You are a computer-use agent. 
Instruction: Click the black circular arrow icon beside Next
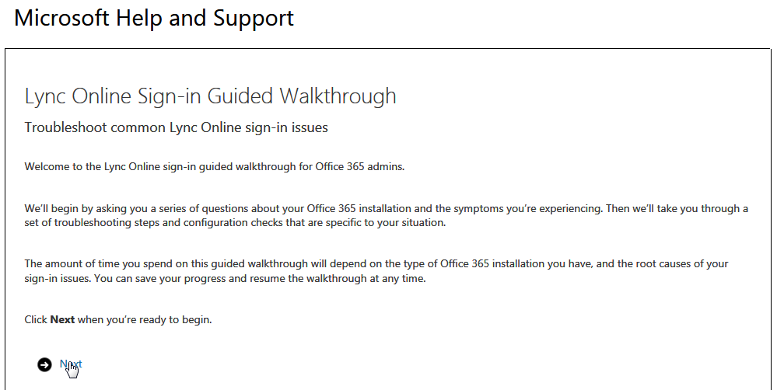point(44,364)
